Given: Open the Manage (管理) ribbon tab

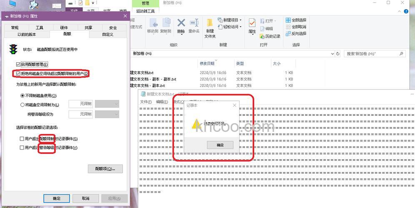Looking at the screenshot, I should [x=145, y=3].
